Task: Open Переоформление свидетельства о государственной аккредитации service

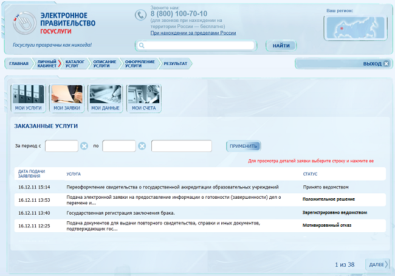Action: pyautogui.click(x=173, y=187)
